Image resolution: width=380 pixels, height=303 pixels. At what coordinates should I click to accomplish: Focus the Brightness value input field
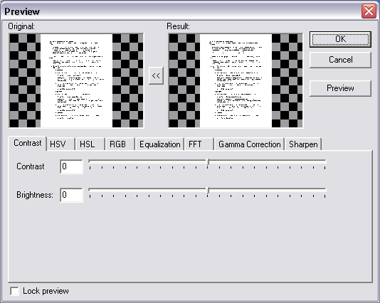[71, 195]
